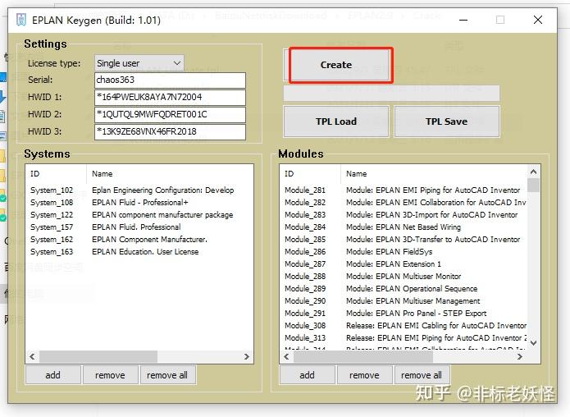The width and height of the screenshot is (570, 417).
Task: Click Modules list scroll left arrow
Action: point(286,356)
